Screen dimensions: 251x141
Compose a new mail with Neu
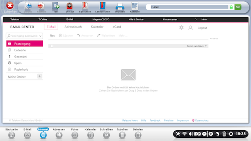(53, 36)
